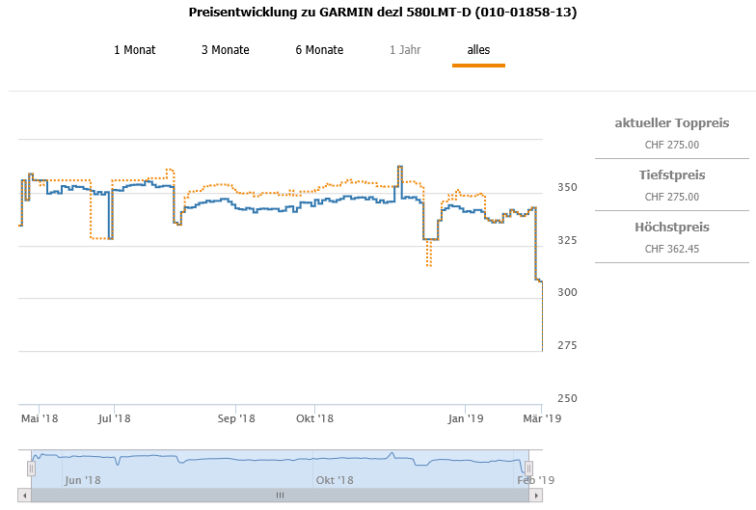Click the left navigator range handle
The width and height of the screenshot is (756, 510).
click(x=31, y=469)
